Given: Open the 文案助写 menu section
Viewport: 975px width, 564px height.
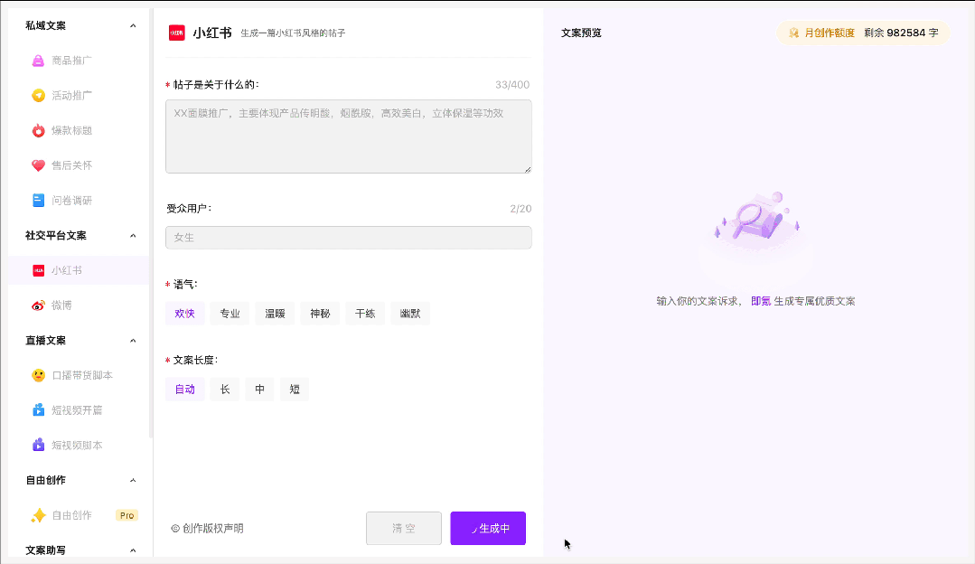Looking at the screenshot, I should coord(44,550).
